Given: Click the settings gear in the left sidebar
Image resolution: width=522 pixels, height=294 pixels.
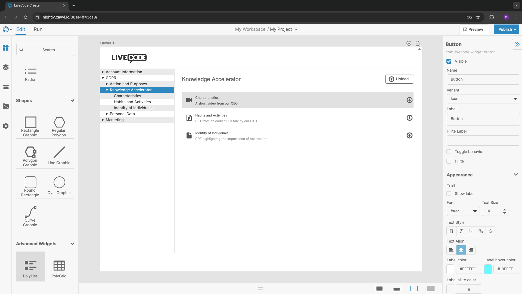Looking at the screenshot, I should pyautogui.click(x=6, y=126).
